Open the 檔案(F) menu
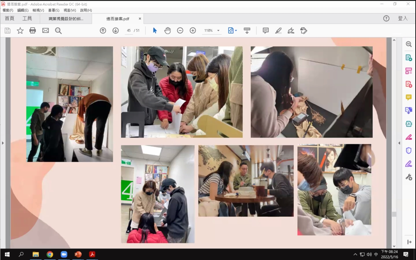This screenshot has width=416, height=260. tap(8, 10)
